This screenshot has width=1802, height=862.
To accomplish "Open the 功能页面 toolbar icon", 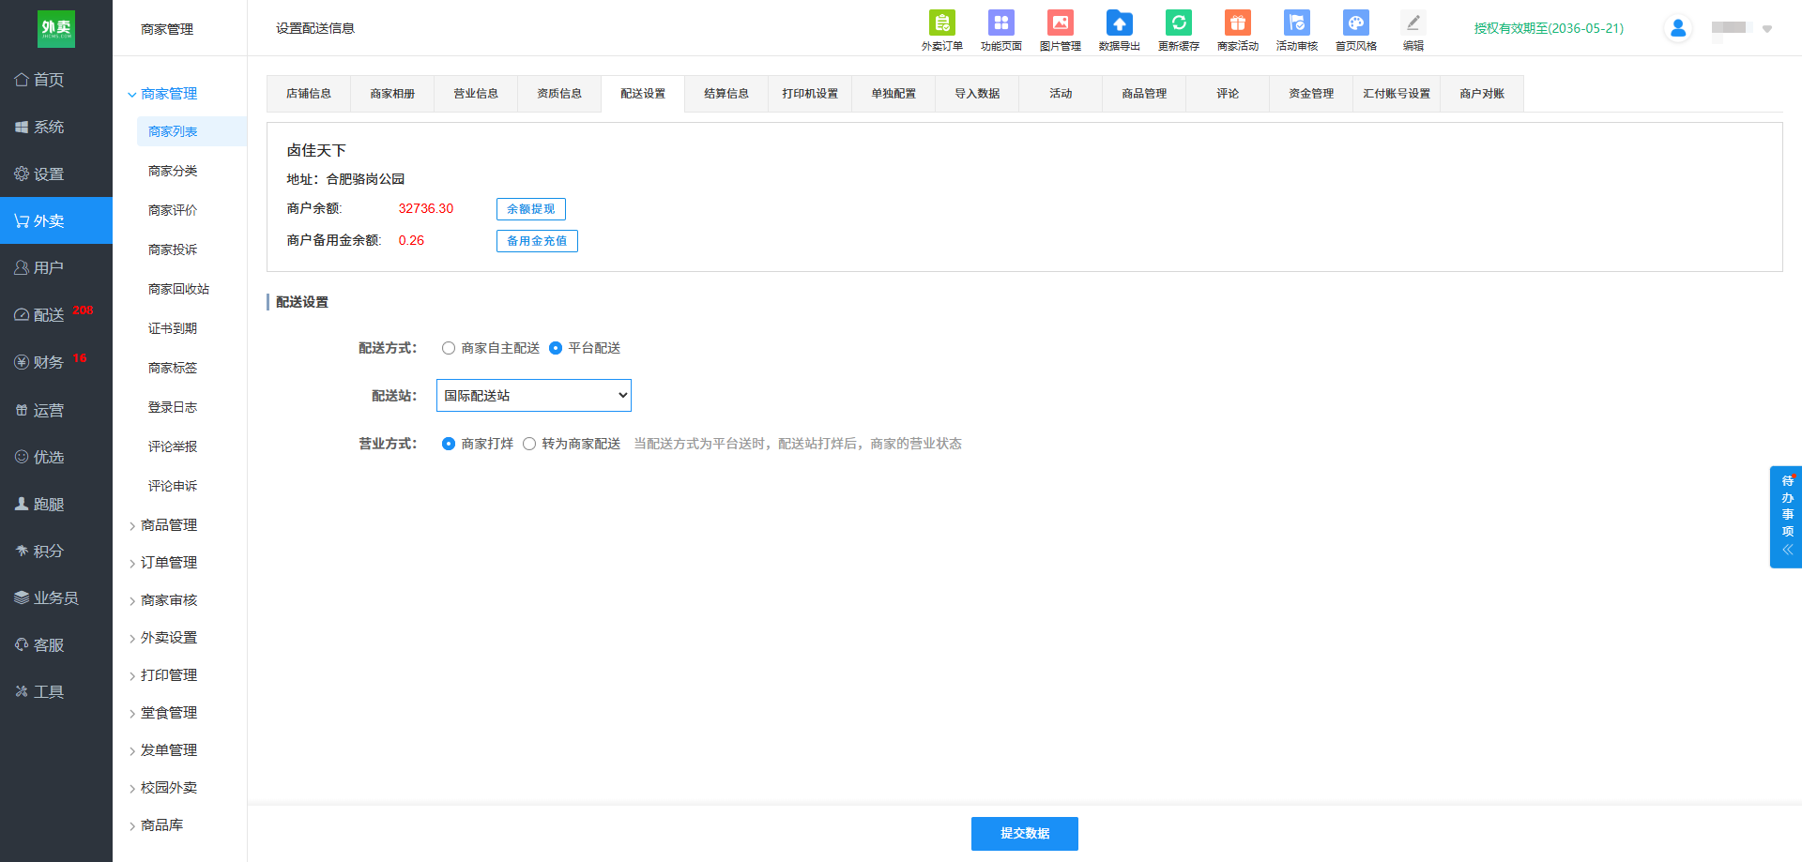I will pos(1000,30).
